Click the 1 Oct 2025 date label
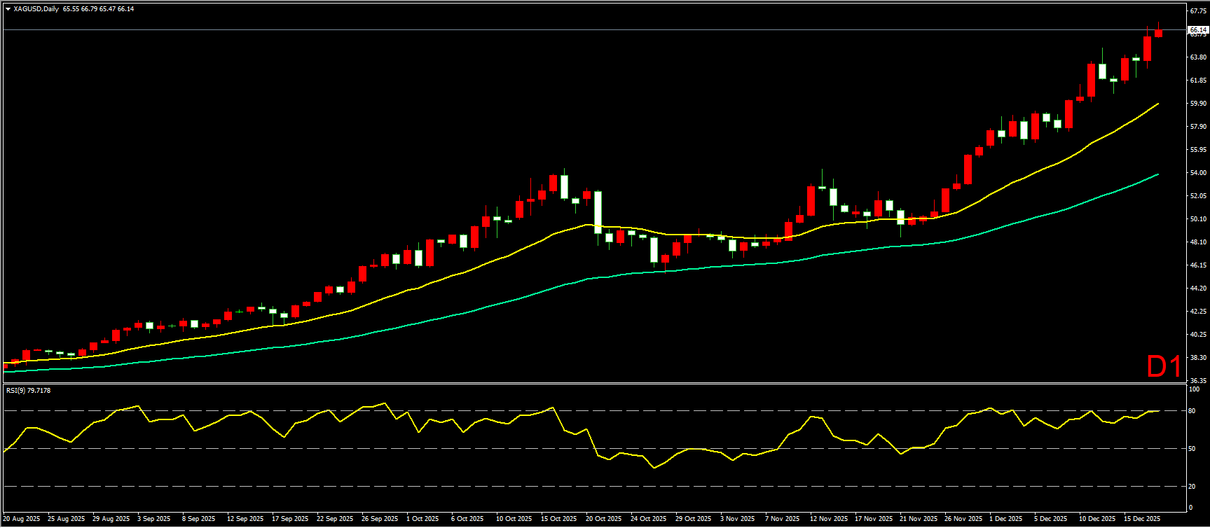The width and height of the screenshot is (1210, 528). 422,519
